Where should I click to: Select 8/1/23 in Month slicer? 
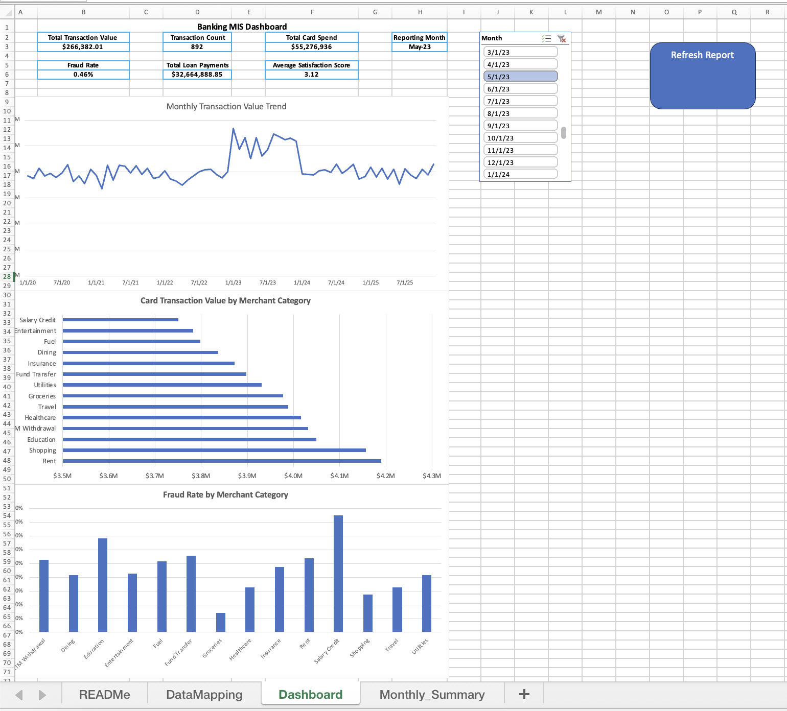pos(520,113)
